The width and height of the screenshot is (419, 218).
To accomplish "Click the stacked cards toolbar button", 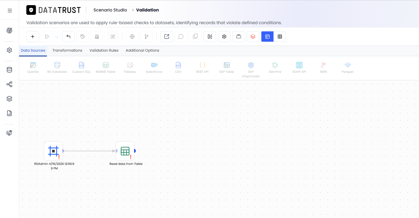I will click(x=239, y=37).
